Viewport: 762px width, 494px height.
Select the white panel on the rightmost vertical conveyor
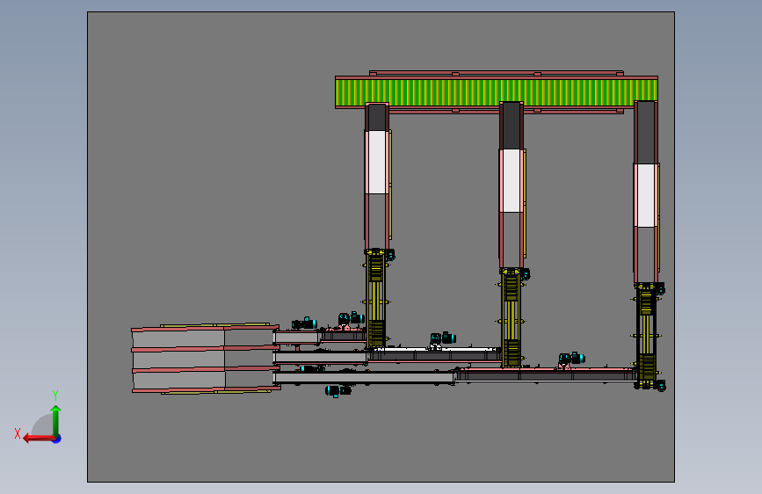[x=645, y=195]
